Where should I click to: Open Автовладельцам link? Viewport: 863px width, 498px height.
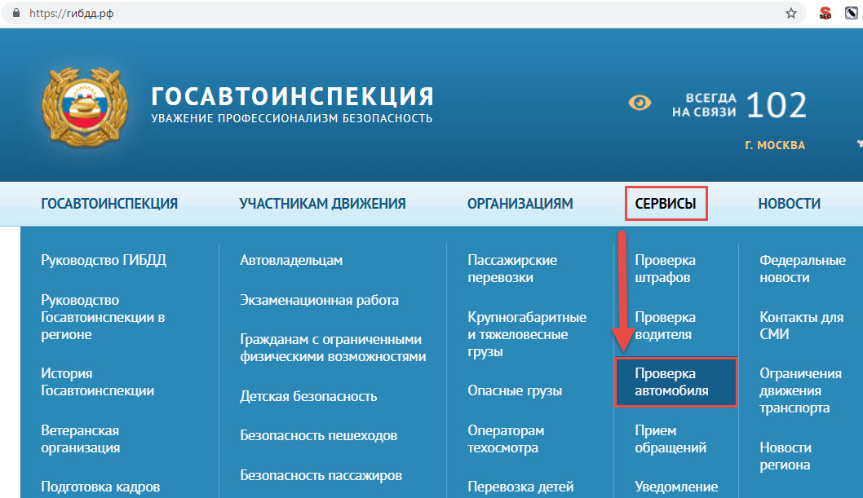coord(291,260)
